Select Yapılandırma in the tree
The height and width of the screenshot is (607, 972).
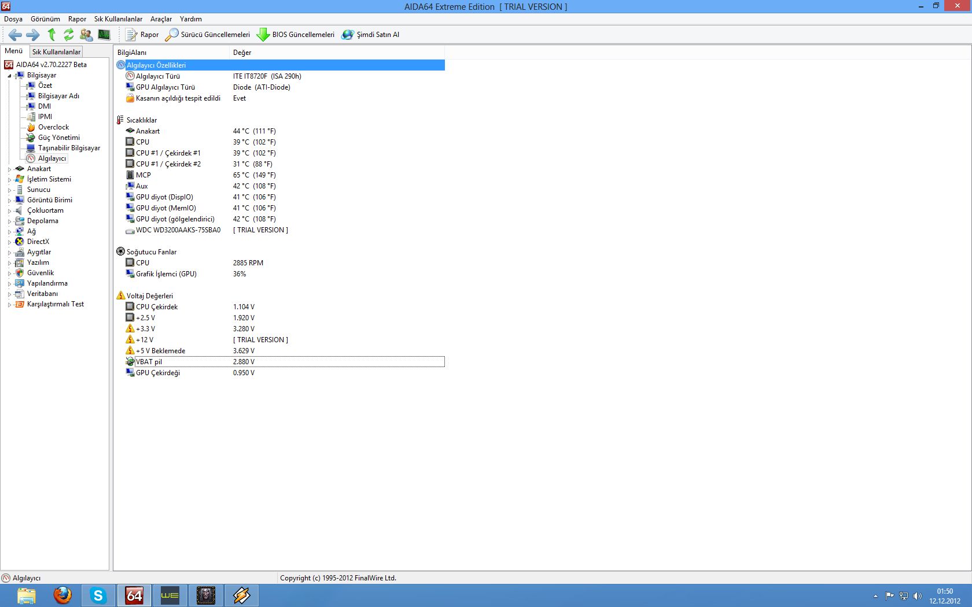(47, 283)
